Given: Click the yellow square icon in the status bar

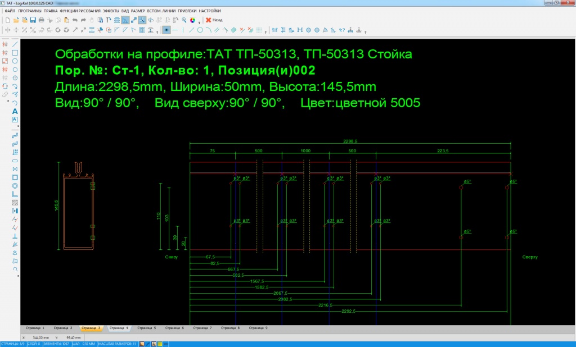Looking at the screenshot, I should tap(160, 344).
